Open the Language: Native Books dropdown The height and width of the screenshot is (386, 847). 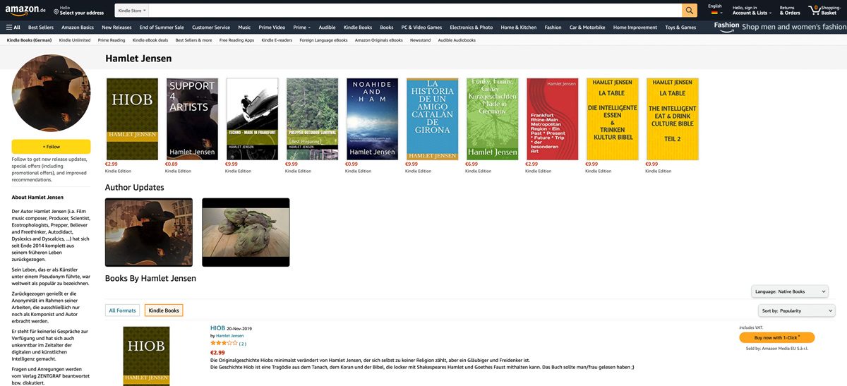click(790, 291)
